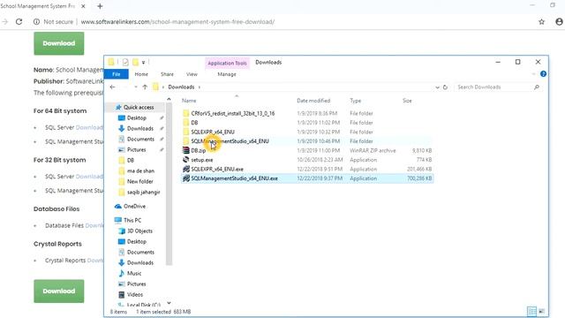Switch to details view layout icon
The height and width of the screenshot is (318, 565).
[x=531, y=311]
